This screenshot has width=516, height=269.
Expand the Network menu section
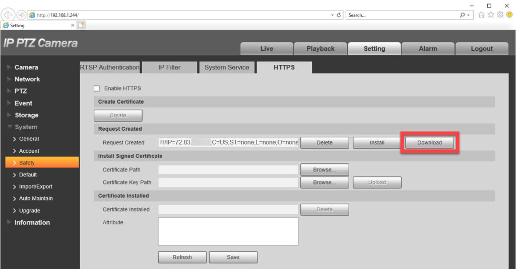(x=27, y=79)
